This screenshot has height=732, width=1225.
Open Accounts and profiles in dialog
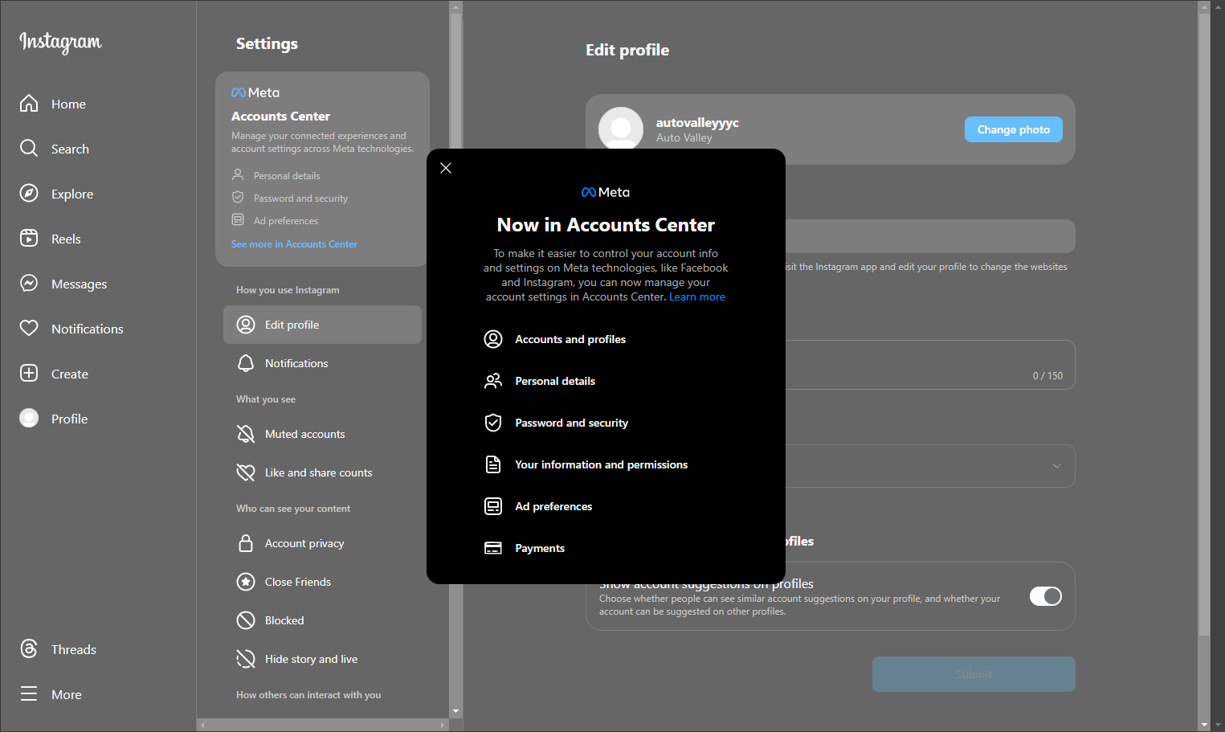(606, 339)
